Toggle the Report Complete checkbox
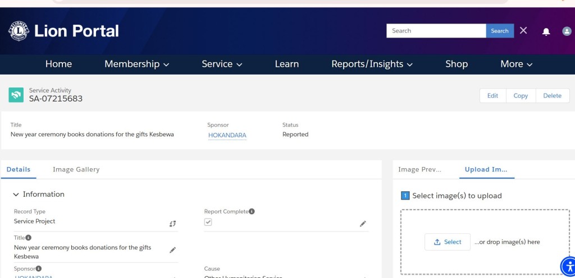Screen dimensions: 575x278 pyautogui.click(x=208, y=222)
